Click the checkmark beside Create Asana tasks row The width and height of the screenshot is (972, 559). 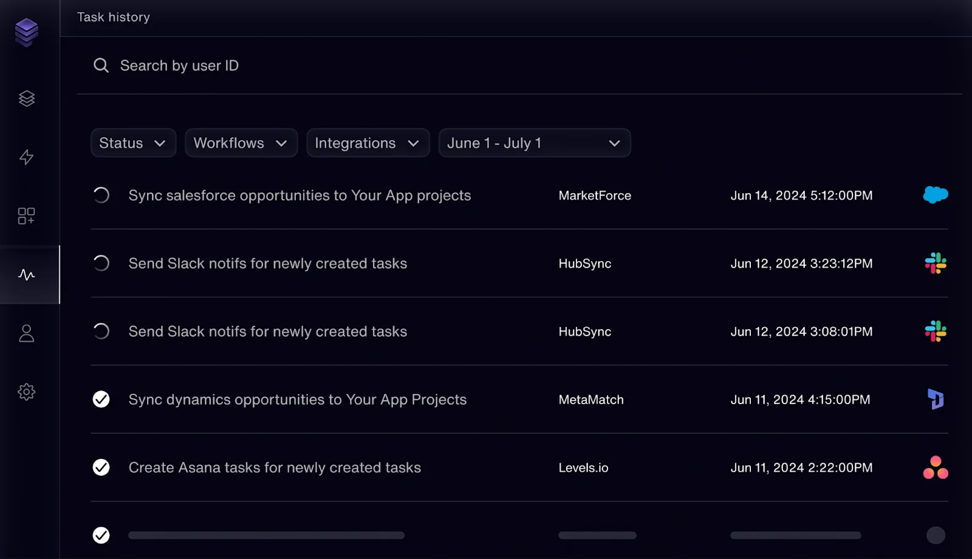101,467
